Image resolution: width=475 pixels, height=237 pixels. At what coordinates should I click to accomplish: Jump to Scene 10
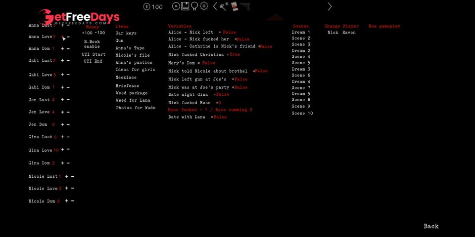(302, 113)
